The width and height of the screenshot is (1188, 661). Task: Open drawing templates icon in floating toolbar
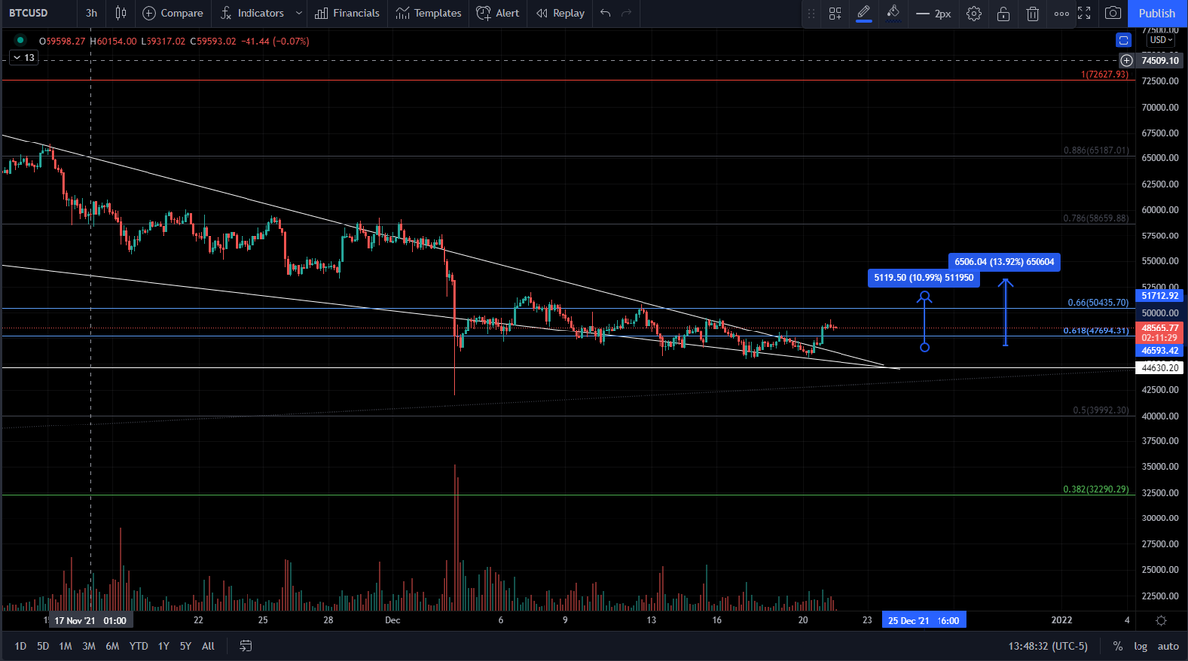click(836, 14)
